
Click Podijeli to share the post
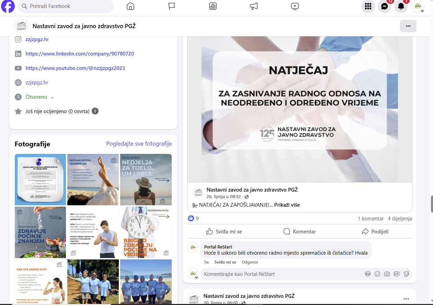(x=375, y=232)
